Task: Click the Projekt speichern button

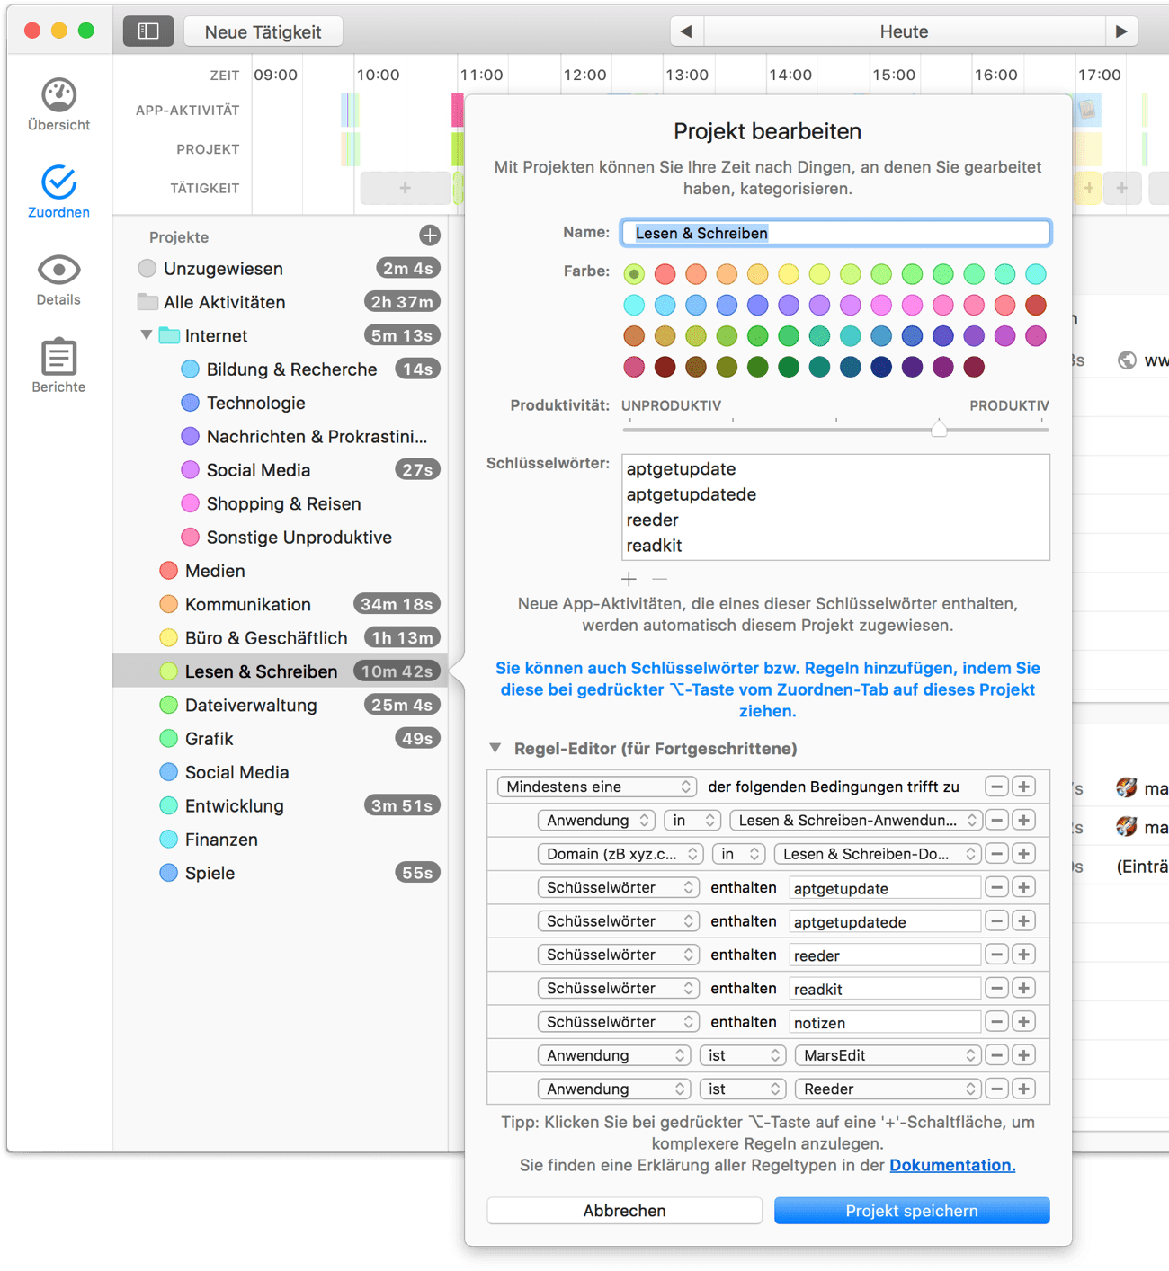Action: 911,1211
